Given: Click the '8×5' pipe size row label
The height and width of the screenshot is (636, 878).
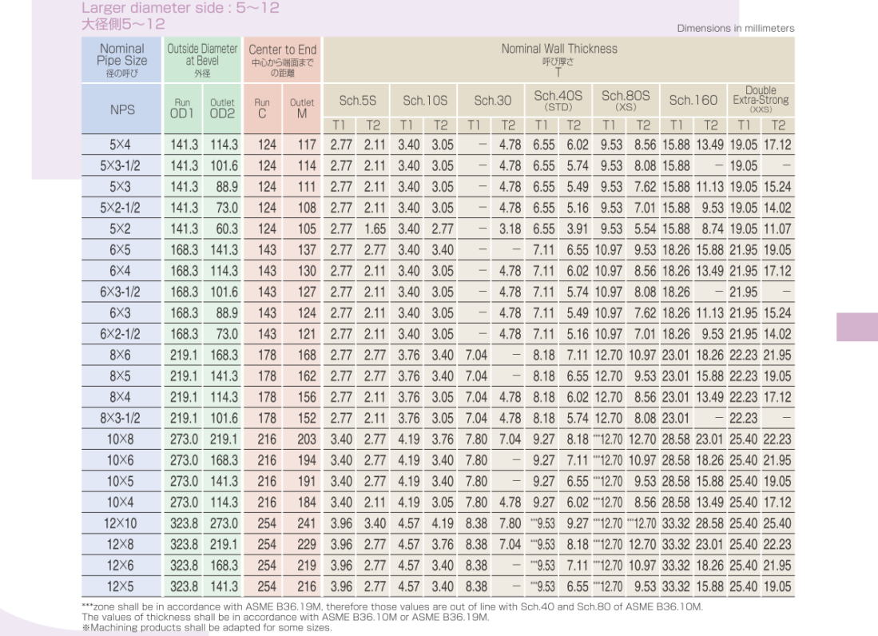Looking at the screenshot, I should (120, 376).
